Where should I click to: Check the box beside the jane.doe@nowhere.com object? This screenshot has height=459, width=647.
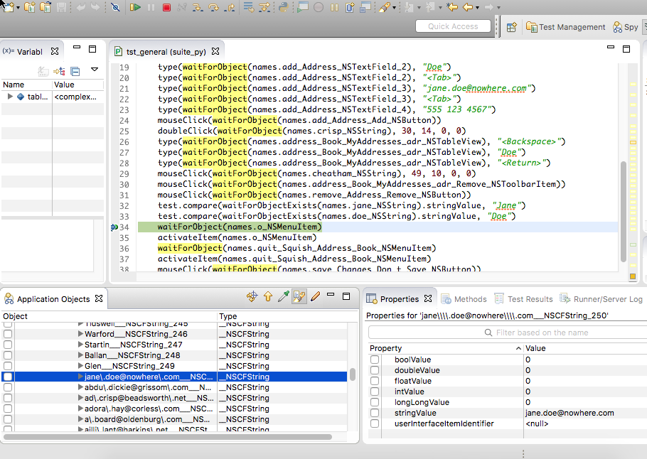coord(6,377)
